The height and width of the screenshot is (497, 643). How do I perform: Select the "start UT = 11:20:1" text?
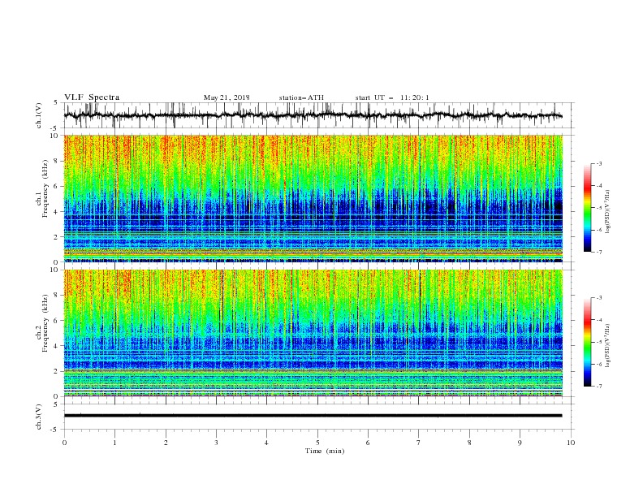click(392, 97)
